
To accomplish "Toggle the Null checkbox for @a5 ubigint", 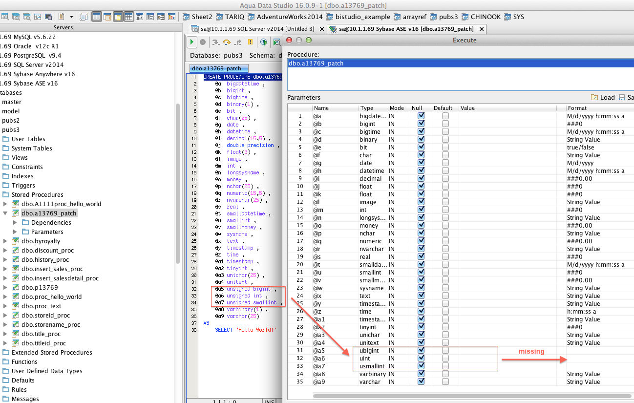I will coord(421,350).
